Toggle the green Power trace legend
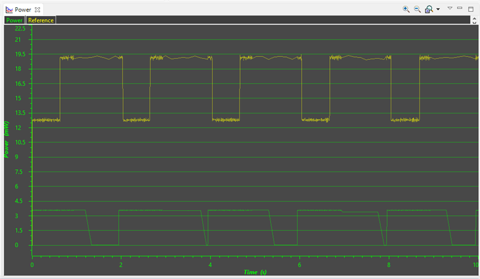 pyautogui.click(x=14, y=20)
